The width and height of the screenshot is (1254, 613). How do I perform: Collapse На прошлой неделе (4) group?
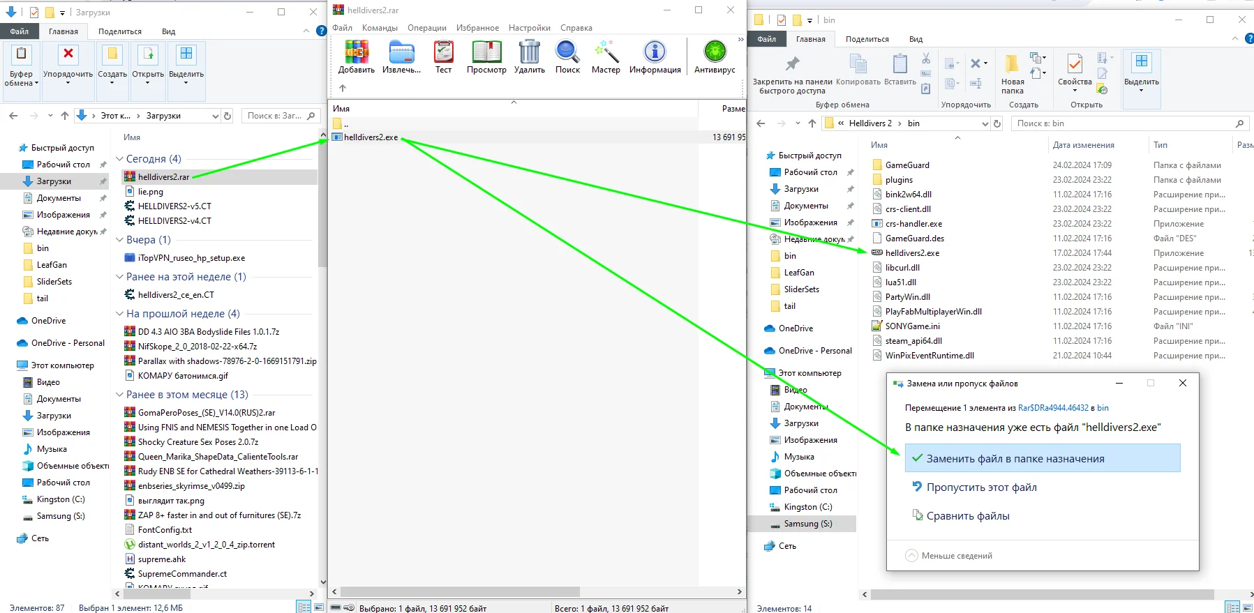[x=119, y=314]
